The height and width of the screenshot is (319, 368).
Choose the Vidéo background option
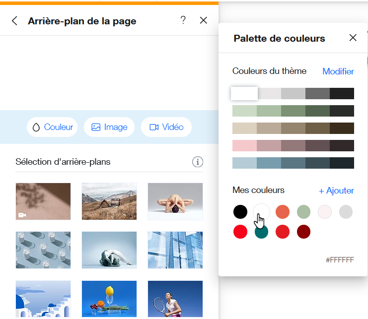tap(166, 127)
